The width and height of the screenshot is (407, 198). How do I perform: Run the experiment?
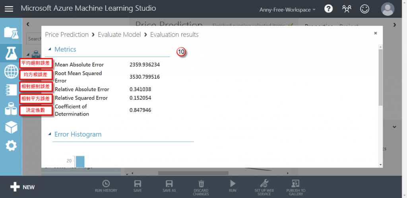click(x=233, y=187)
